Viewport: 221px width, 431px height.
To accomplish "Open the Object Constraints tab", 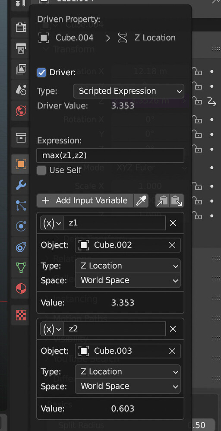I will coord(21,247).
